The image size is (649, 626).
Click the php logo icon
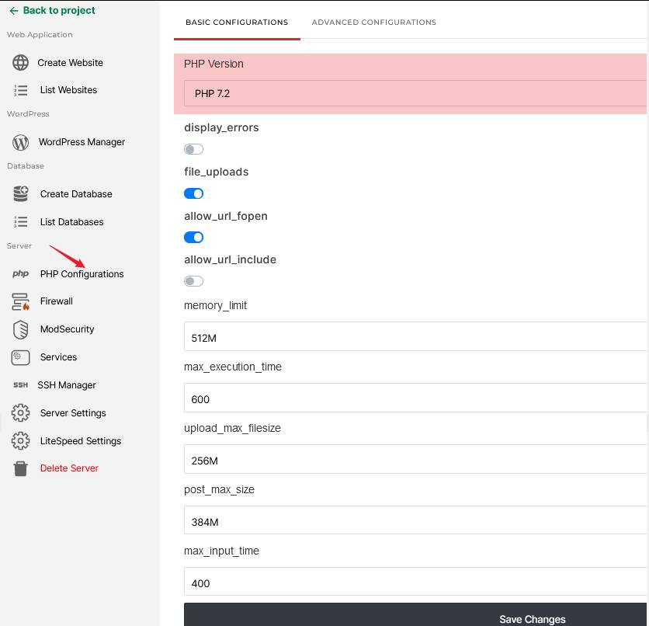click(x=20, y=273)
